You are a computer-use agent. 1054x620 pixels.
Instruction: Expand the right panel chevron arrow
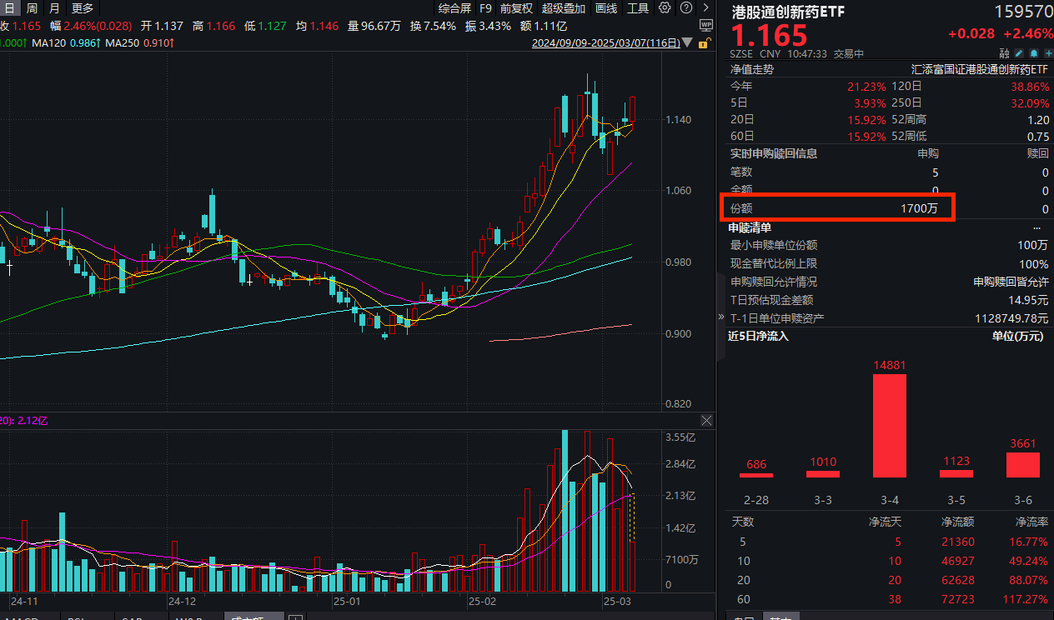[720, 317]
